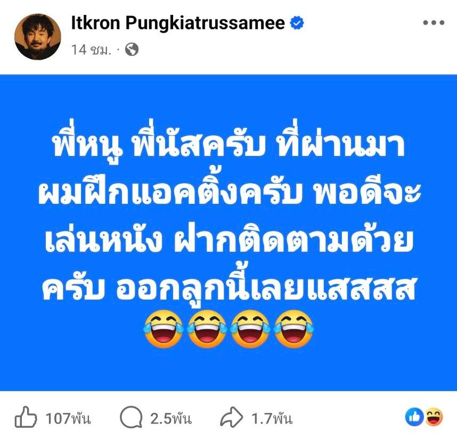Open the 1.7พัน shares count

[x=272, y=419]
